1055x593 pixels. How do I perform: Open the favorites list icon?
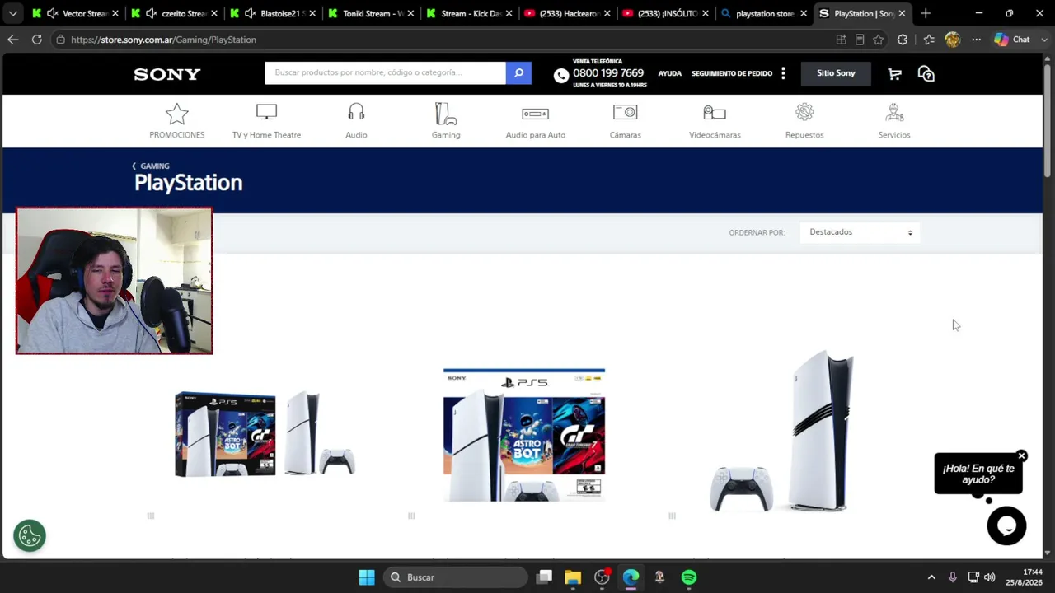pyautogui.click(x=929, y=40)
